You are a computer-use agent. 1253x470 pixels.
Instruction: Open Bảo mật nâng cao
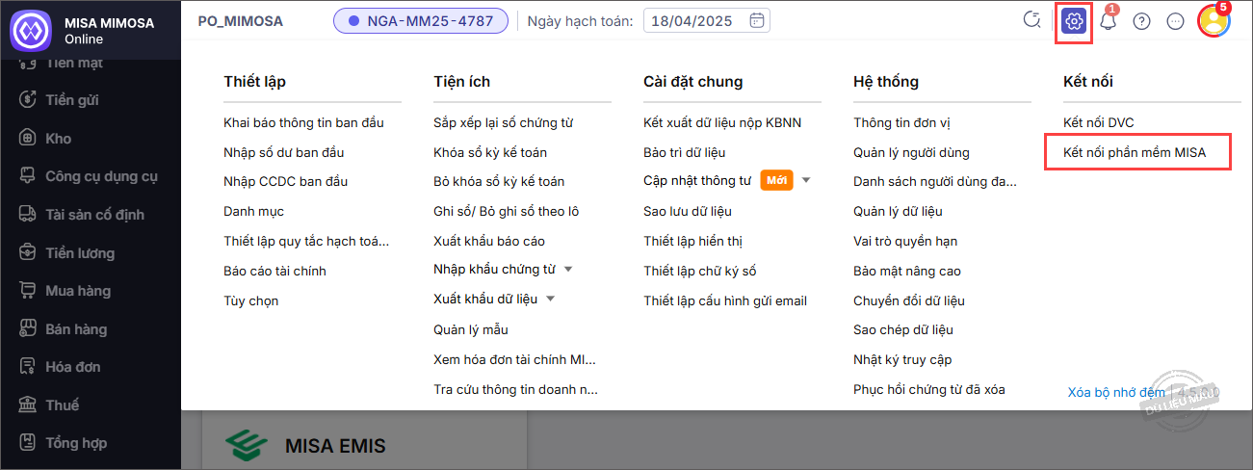[x=907, y=271]
